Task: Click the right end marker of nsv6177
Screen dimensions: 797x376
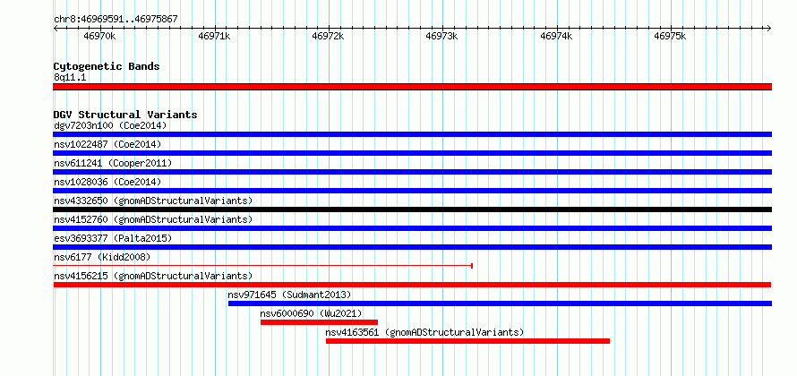Action: tap(472, 266)
